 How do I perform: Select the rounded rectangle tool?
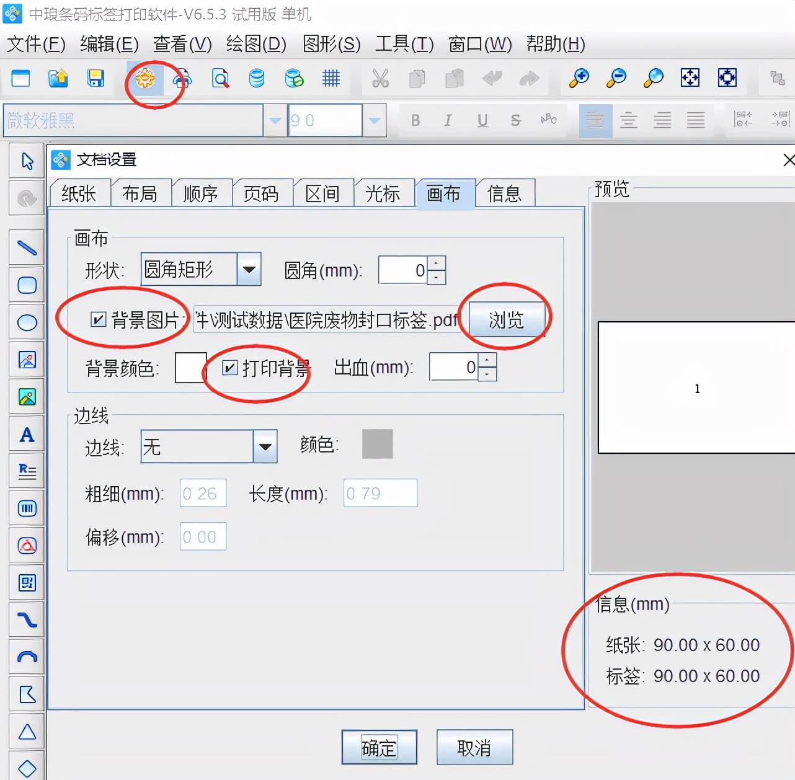click(x=27, y=285)
